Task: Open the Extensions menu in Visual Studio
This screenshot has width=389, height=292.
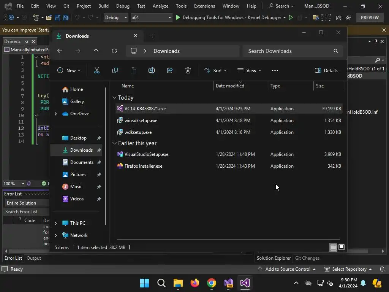Action: [x=204, y=6]
